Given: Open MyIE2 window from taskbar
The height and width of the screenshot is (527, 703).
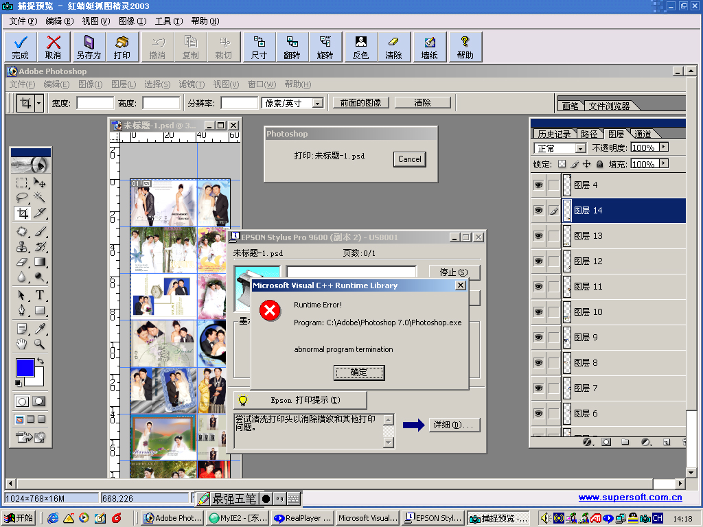Looking at the screenshot, I should (238, 518).
